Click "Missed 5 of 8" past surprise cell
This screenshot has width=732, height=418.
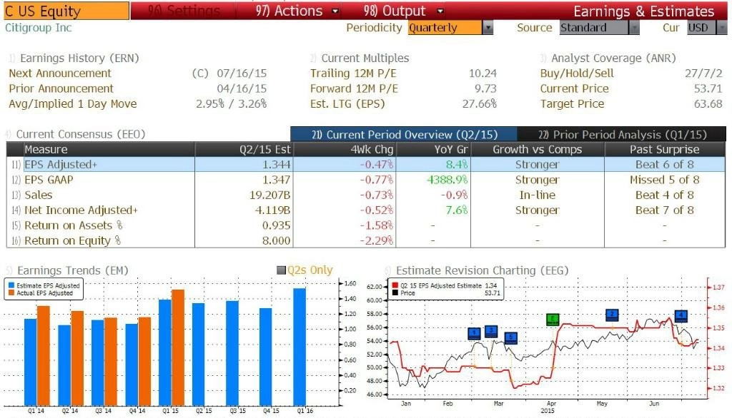tap(665, 180)
